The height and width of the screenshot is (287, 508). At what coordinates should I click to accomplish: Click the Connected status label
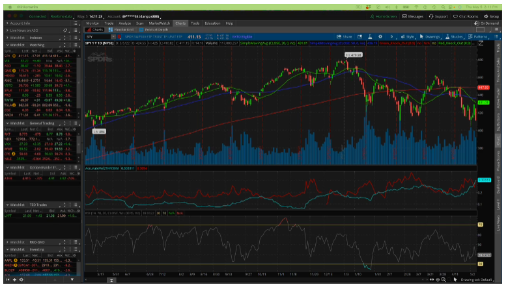[x=38, y=16]
